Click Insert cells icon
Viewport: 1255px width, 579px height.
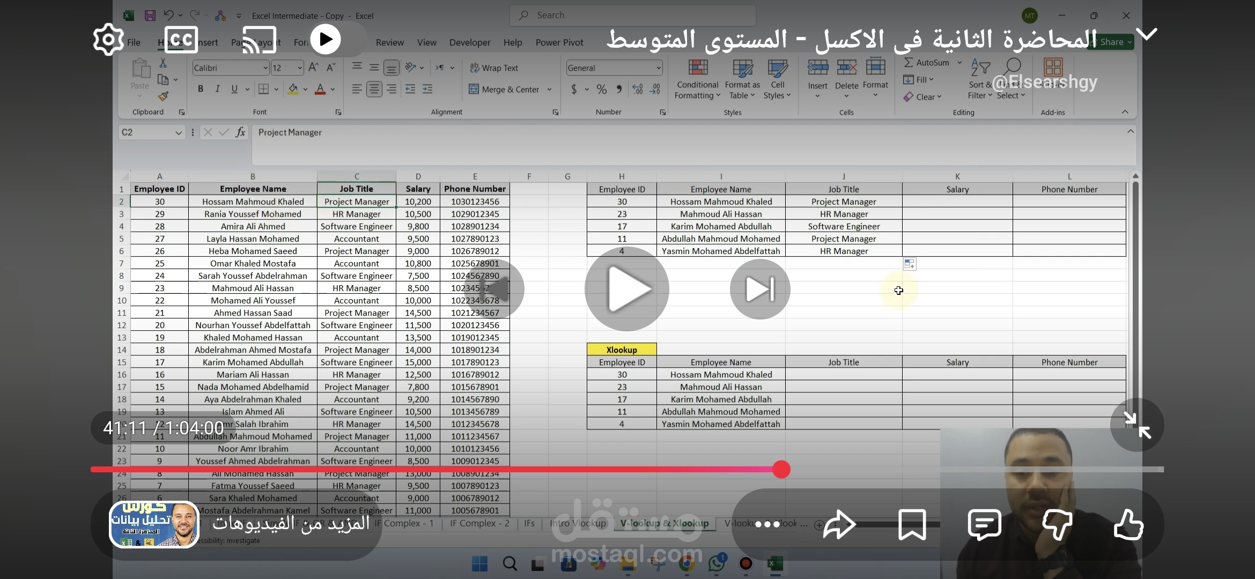(818, 68)
